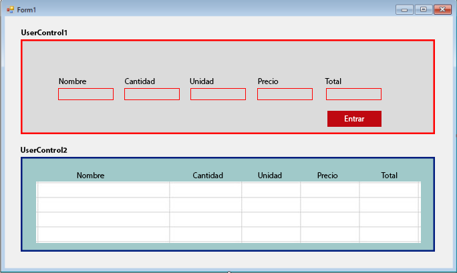
Task: Click the Form1 title text
Action: [x=26, y=10]
